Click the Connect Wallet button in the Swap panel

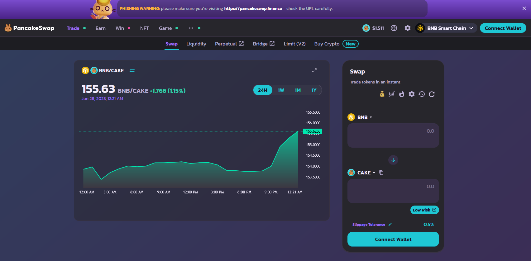click(x=393, y=239)
